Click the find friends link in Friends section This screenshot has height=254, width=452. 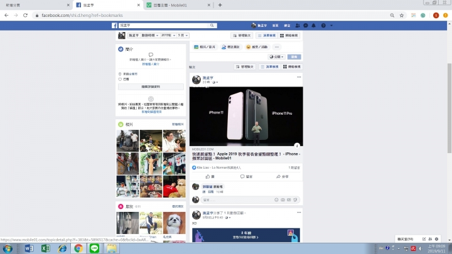click(178, 206)
